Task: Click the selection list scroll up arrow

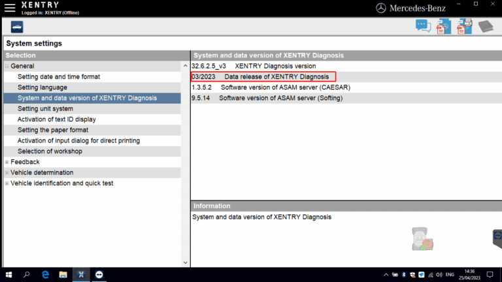Action: point(186,66)
